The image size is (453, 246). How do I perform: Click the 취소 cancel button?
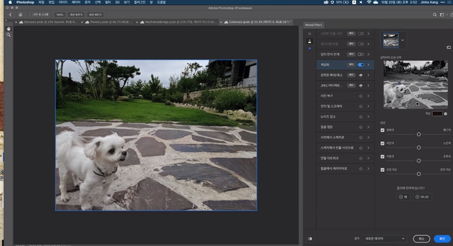tap(421, 239)
